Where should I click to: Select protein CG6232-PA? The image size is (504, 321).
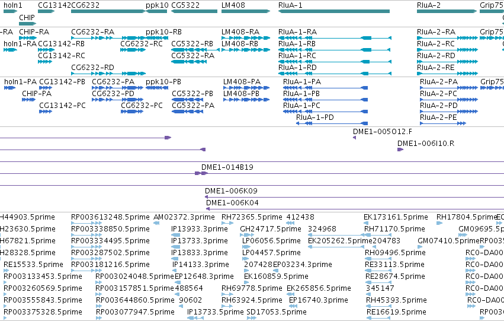click(x=118, y=88)
